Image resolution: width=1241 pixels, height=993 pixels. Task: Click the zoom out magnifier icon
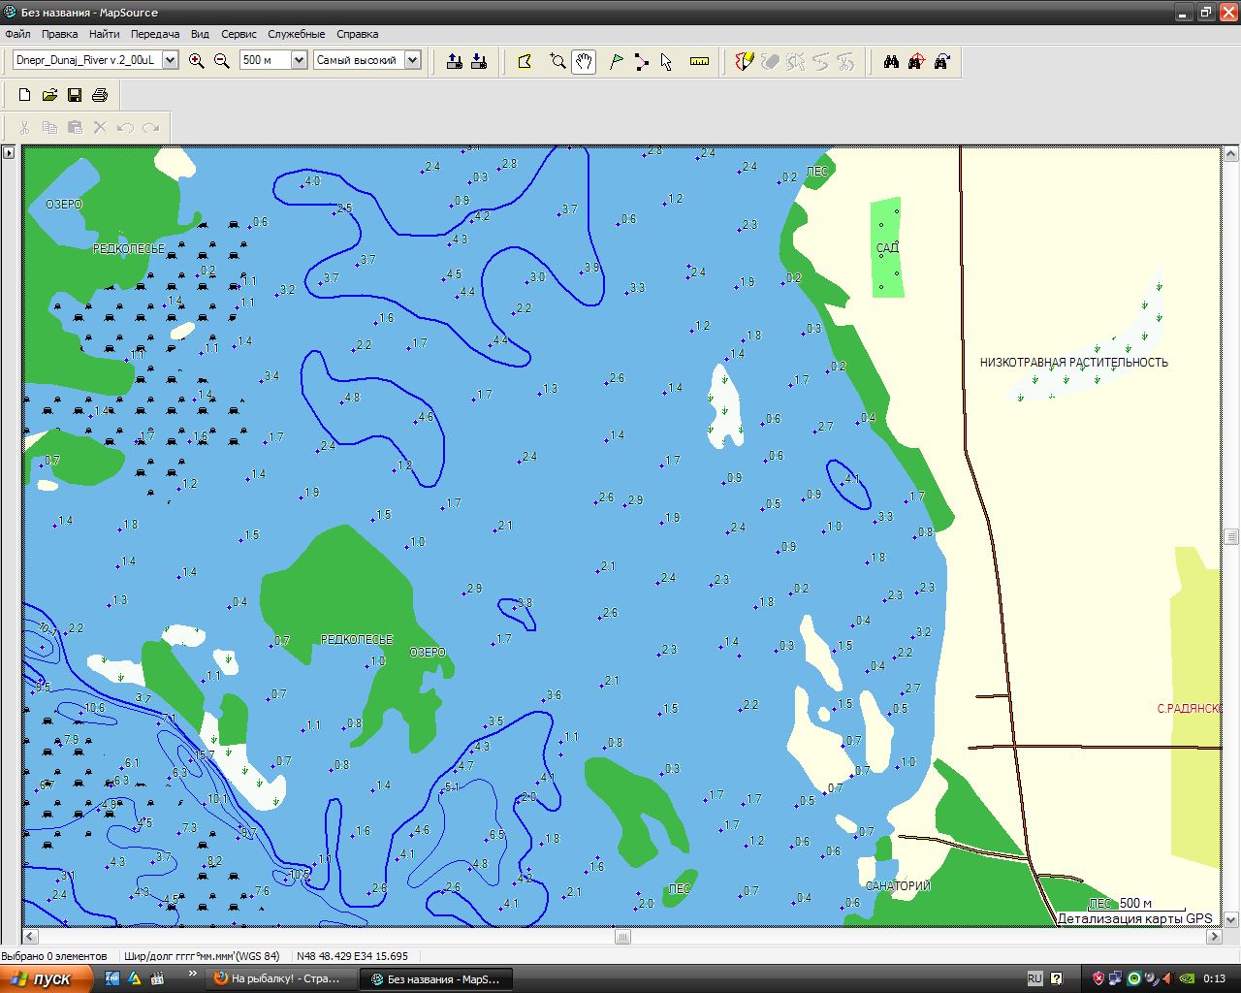tap(222, 61)
